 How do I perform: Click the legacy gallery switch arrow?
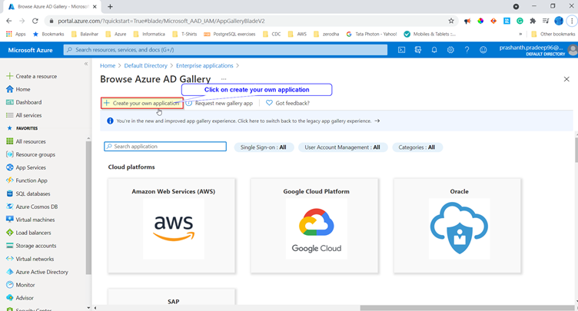377,121
